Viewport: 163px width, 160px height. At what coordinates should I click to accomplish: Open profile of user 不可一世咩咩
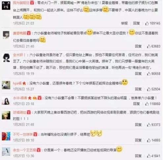pyautogui.click(x=23, y=134)
